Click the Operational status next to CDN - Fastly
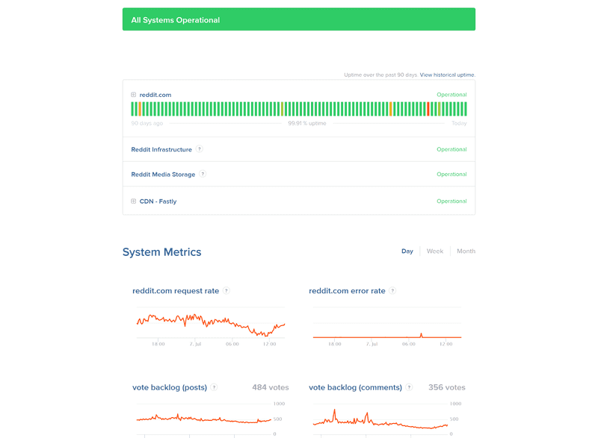The image size is (598, 438). tap(451, 201)
